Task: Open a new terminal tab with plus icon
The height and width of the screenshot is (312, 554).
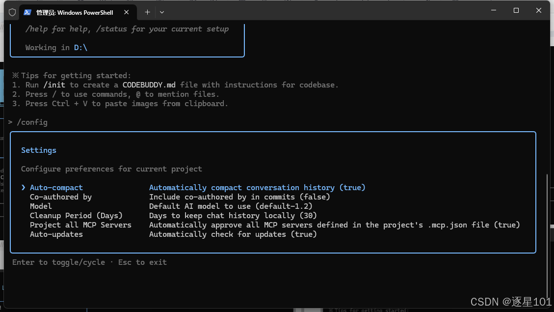Action: [x=147, y=12]
